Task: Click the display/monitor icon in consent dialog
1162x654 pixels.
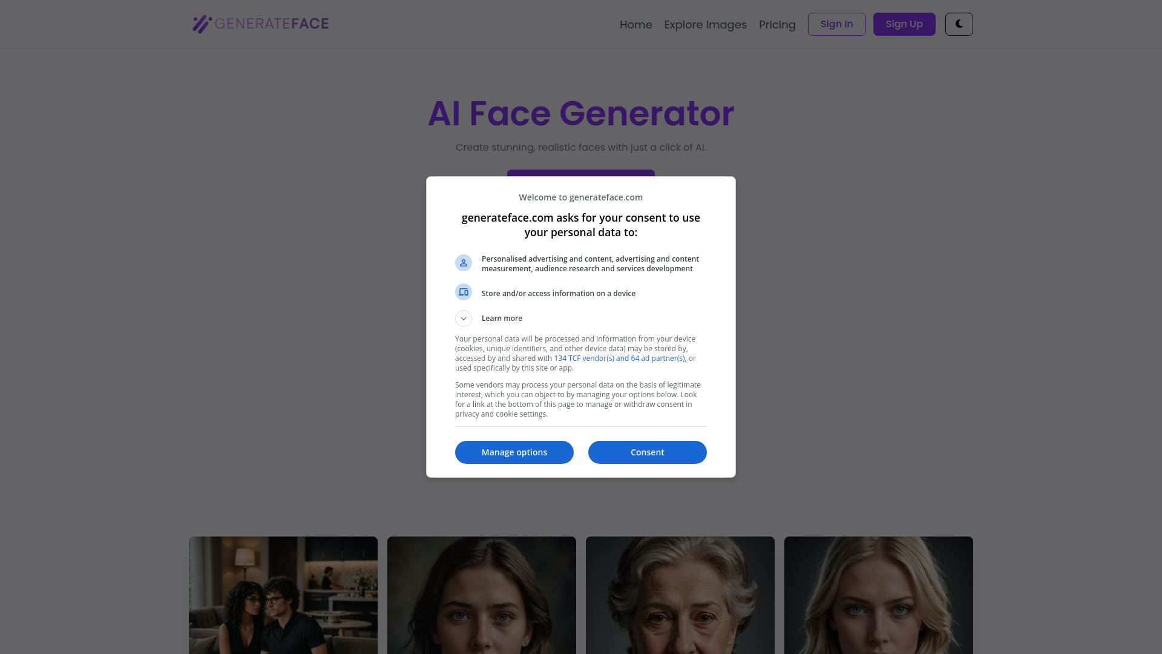Action: (464, 291)
